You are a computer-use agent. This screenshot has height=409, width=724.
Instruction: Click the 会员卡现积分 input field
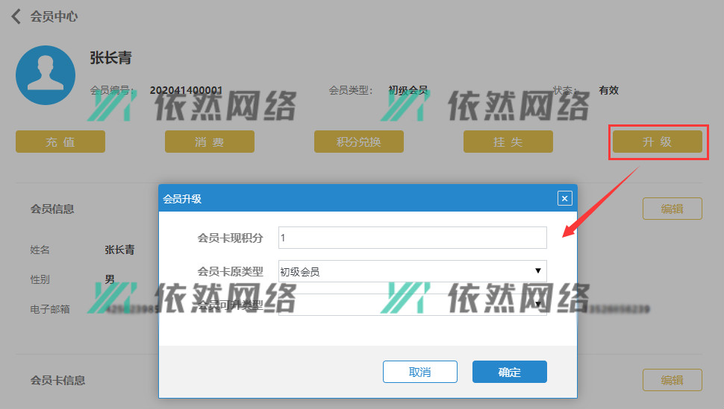tap(412, 238)
